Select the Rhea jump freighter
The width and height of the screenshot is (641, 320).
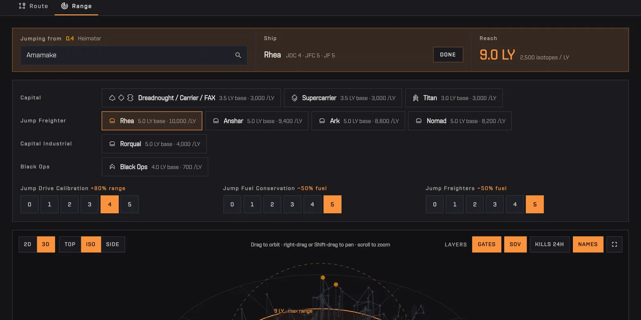[152, 121]
